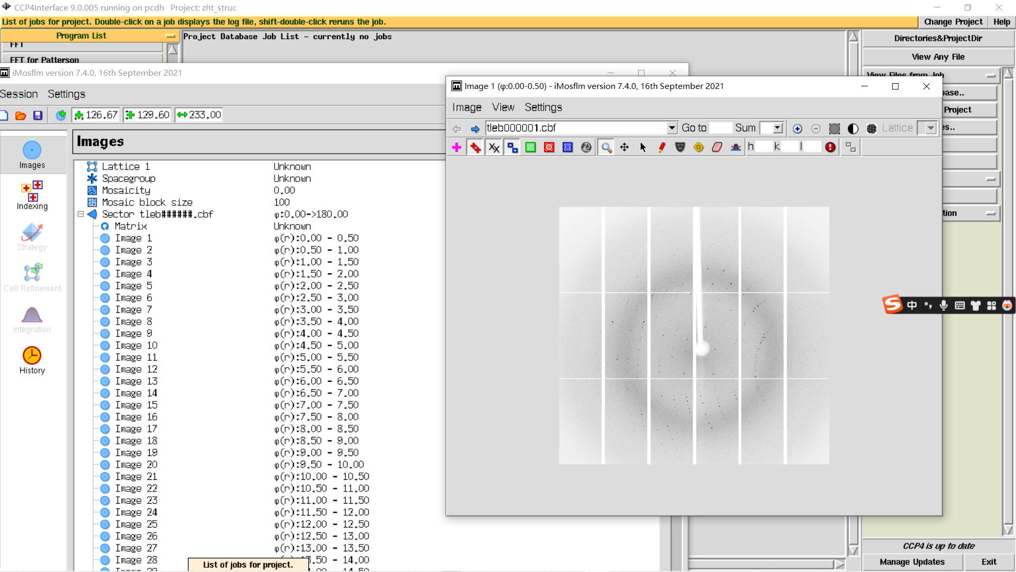Click the Go to image number field
This screenshot has height=572, width=1016.
(720, 128)
